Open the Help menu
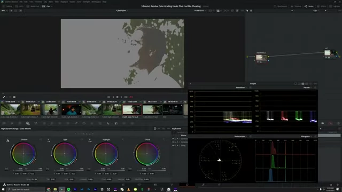This screenshot has width=342, height=192. 105,2
